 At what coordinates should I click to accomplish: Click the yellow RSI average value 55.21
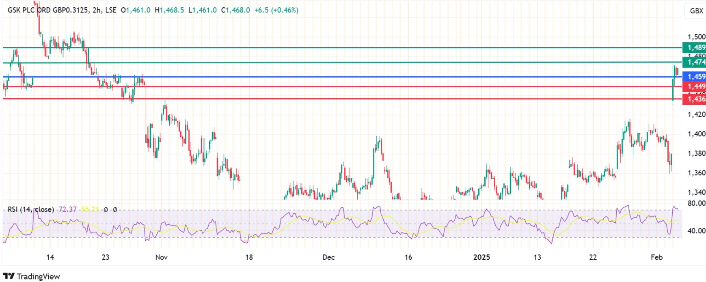[90, 209]
